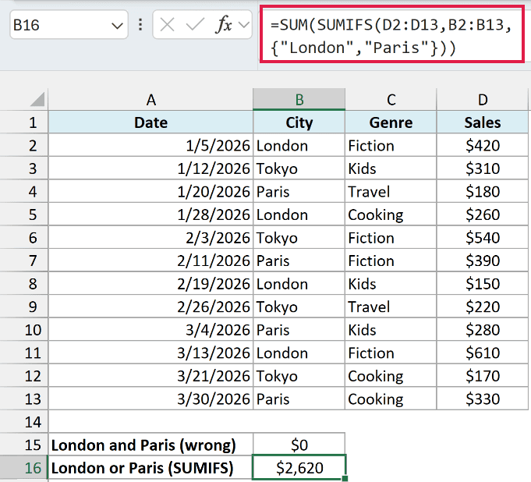Click the sales value $390
This screenshot has height=482, width=531.
click(483, 260)
